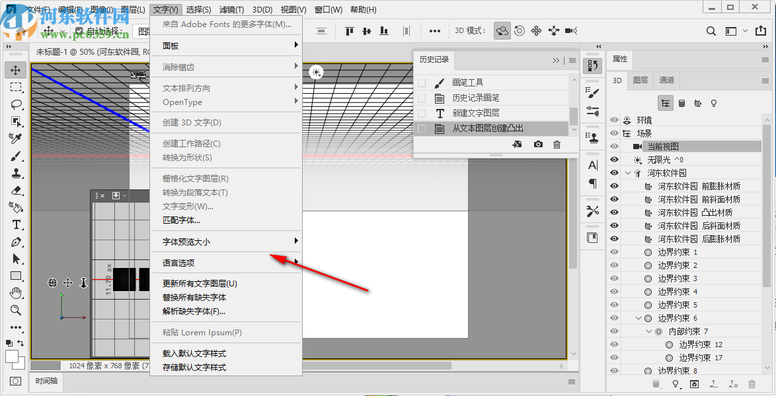Activate the 3D rotate camera mode
Image resolution: width=776 pixels, height=396 pixels.
pyautogui.click(x=502, y=30)
